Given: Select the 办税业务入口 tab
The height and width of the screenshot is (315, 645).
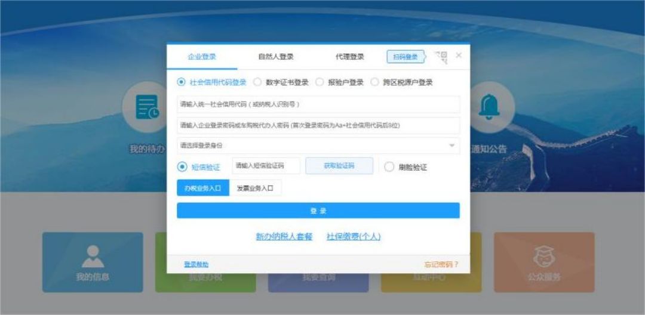Looking at the screenshot, I should 203,188.
